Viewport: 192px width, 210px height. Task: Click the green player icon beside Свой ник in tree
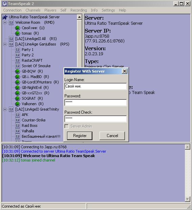(x=18, y=28)
